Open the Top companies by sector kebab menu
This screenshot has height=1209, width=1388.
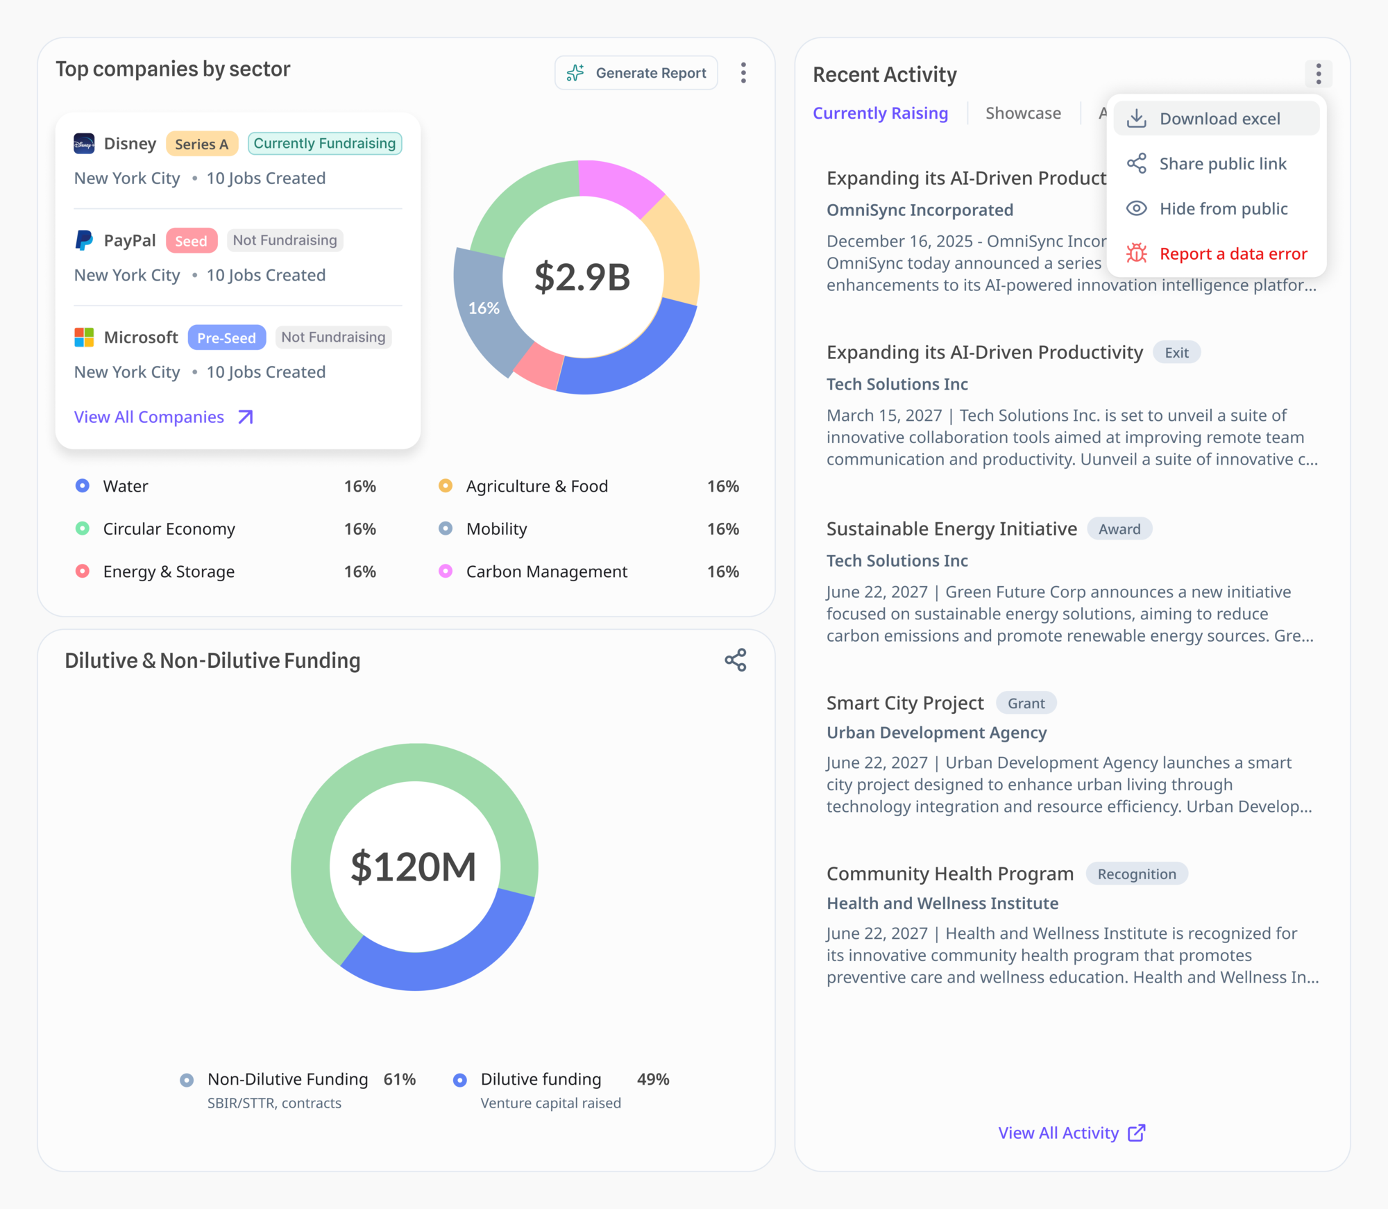(743, 73)
